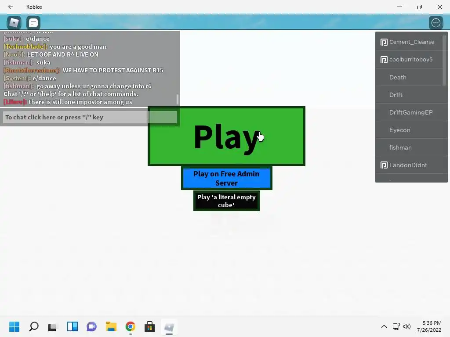
Task: Click the green Play button
Action: click(226, 136)
